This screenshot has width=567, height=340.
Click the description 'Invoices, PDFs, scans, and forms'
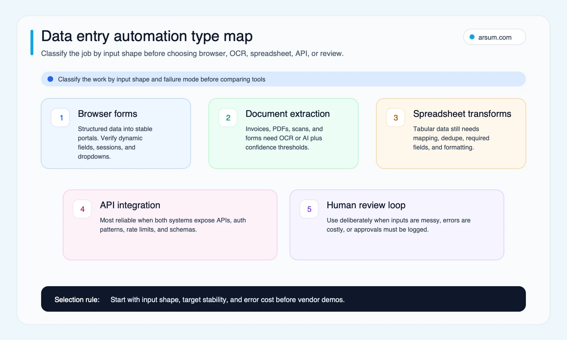pos(284,138)
